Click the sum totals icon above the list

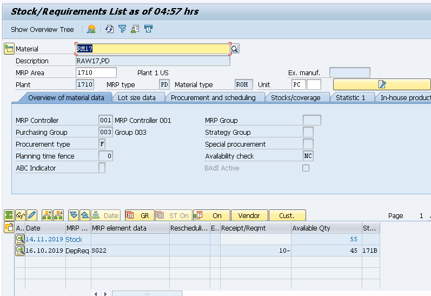coord(9,215)
